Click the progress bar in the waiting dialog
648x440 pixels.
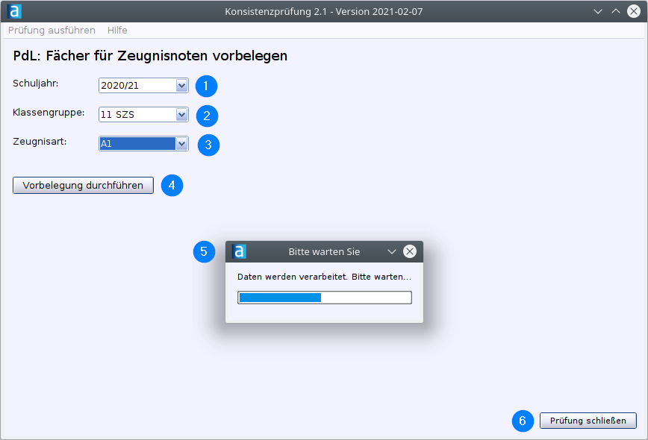tap(325, 298)
